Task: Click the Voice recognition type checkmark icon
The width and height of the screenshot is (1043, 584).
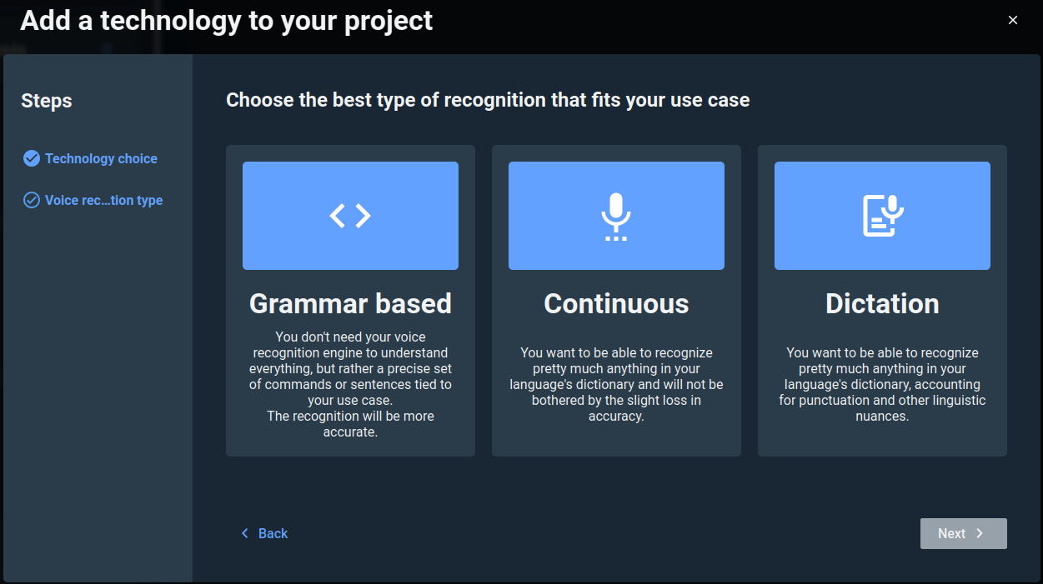Action: pos(32,200)
